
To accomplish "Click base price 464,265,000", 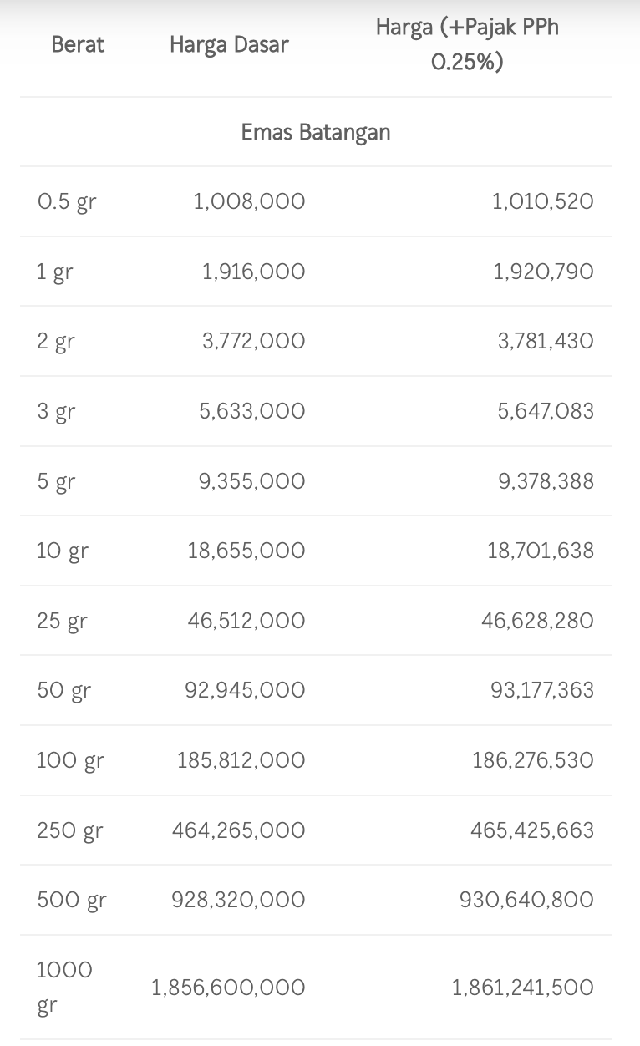I will [x=238, y=830].
